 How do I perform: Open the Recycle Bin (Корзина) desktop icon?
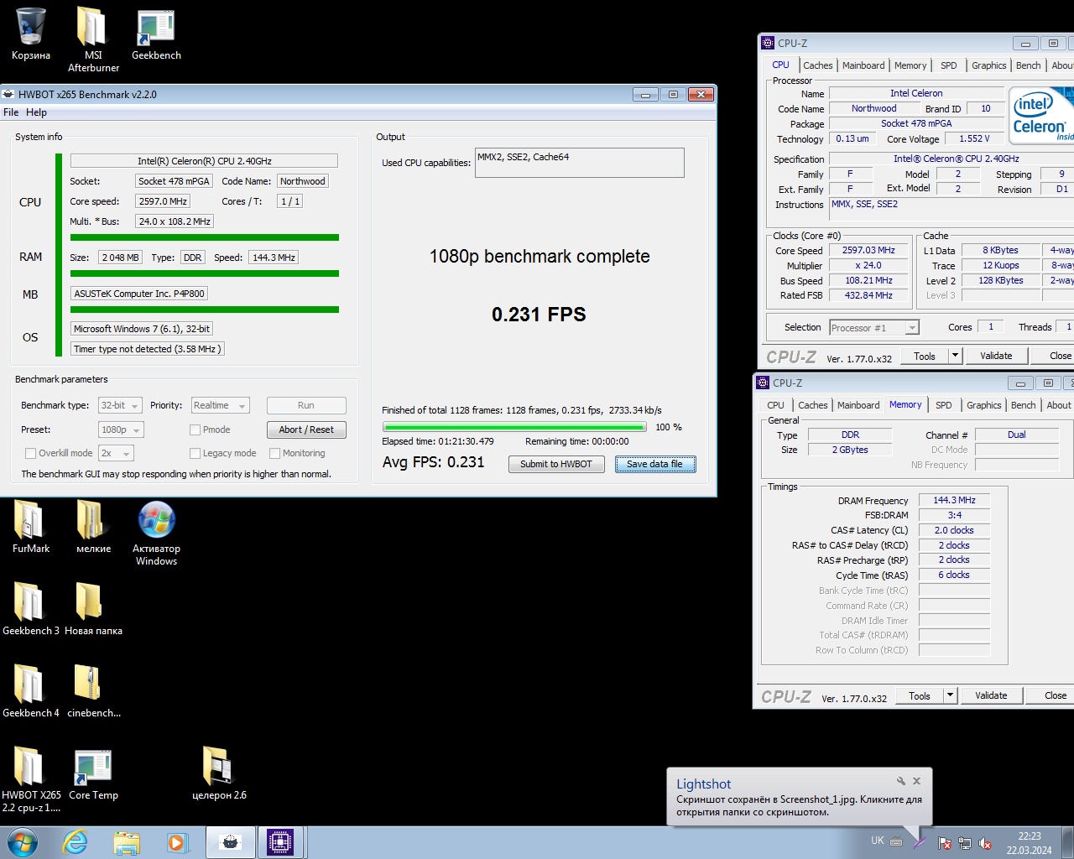coord(30,34)
